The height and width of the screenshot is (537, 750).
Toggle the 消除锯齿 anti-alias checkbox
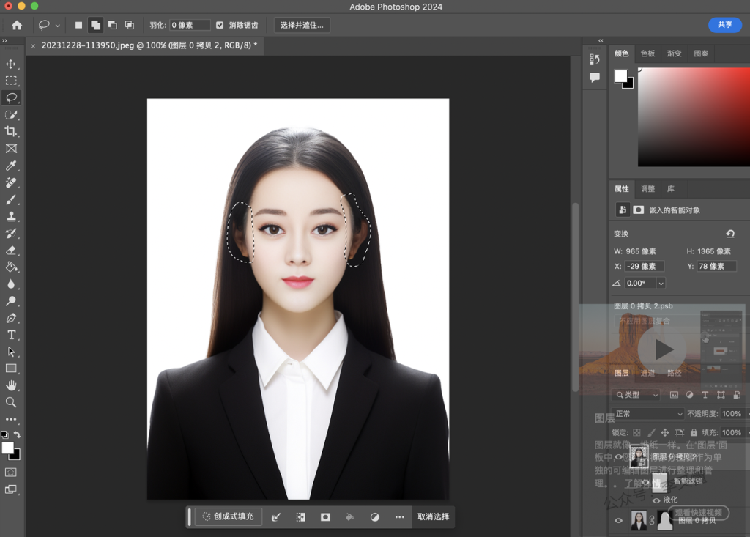point(220,25)
